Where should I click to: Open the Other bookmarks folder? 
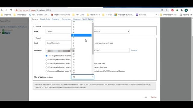point(168,15)
